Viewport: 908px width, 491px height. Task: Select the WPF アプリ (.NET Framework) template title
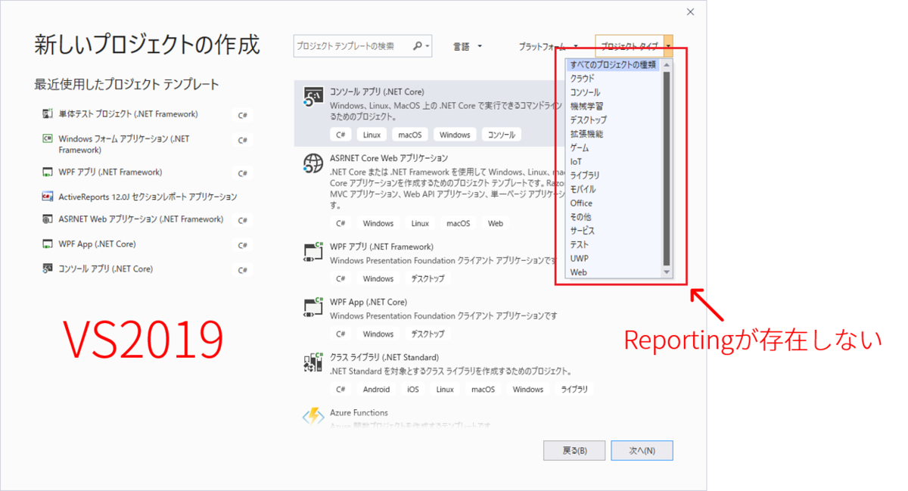click(381, 247)
